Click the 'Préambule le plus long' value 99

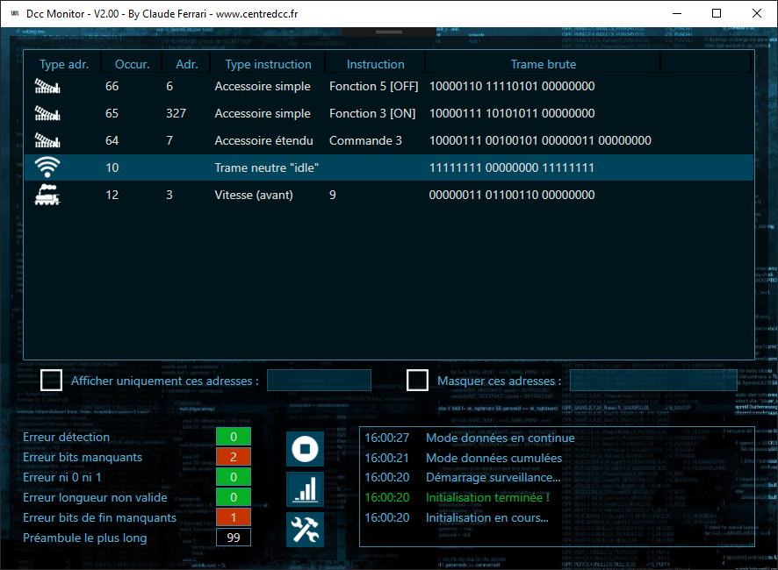(234, 538)
